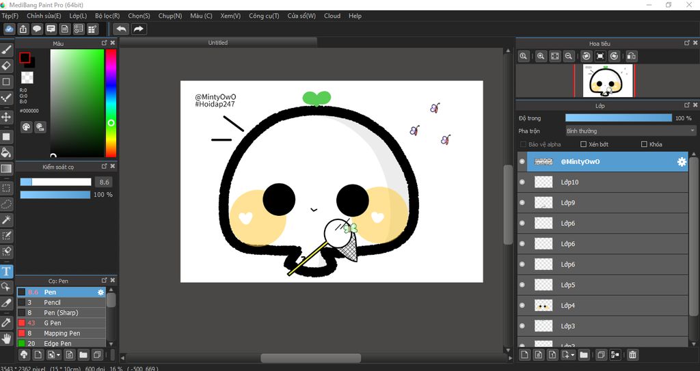Screen dimensions: 700x371
Task: Click the rainbow hue bar
Action: point(111,102)
